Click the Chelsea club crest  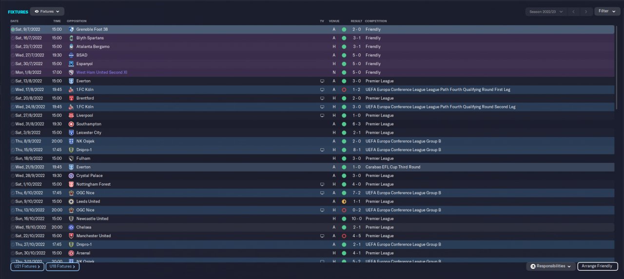(71, 227)
